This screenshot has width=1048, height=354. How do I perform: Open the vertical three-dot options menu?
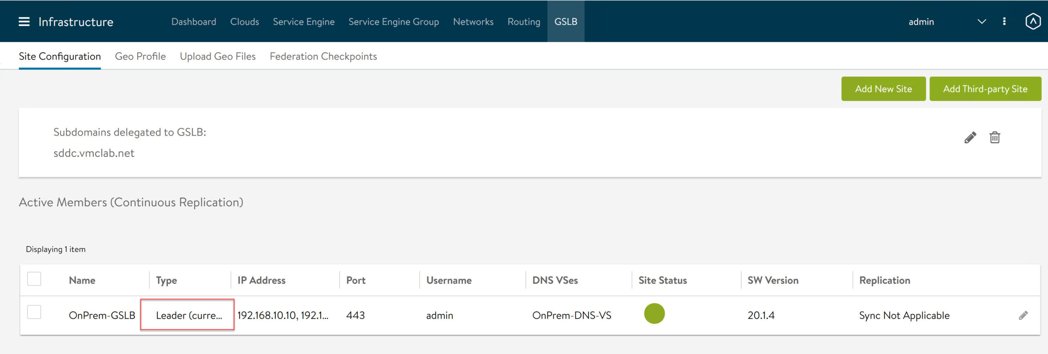point(1004,22)
